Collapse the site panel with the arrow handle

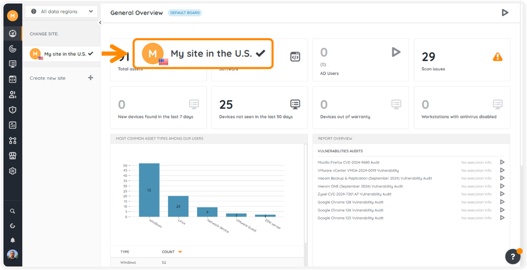100,23
